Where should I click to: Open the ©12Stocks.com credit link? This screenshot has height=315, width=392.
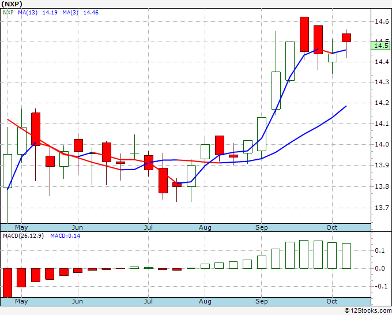click(368, 311)
